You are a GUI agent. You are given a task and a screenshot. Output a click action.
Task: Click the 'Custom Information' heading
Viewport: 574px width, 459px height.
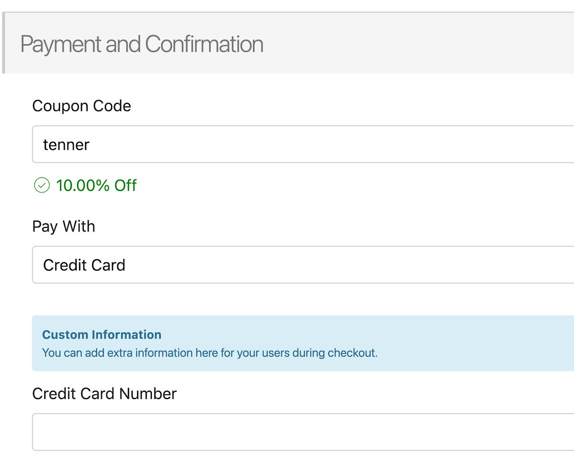click(x=102, y=335)
